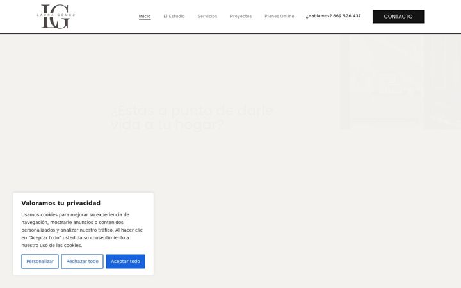The image size is (461, 288).
Task: Click the faded hero heading about tu hogar
Action: click(192, 117)
